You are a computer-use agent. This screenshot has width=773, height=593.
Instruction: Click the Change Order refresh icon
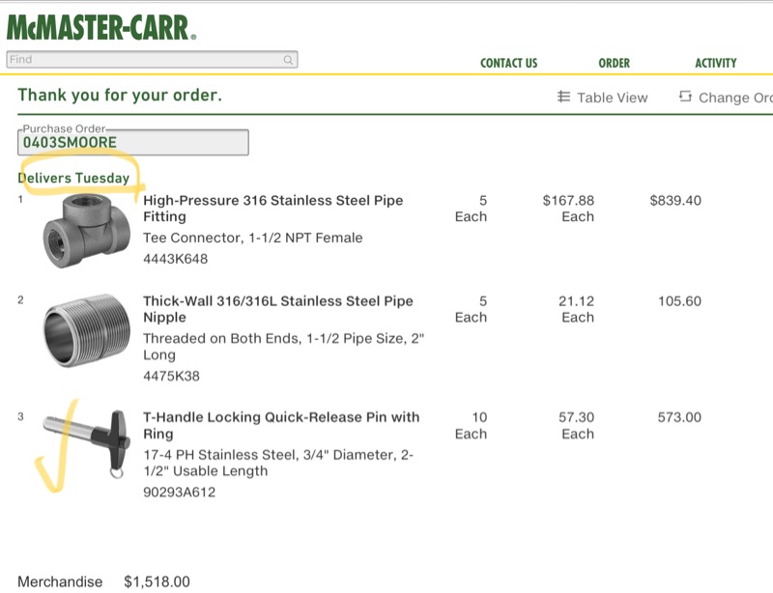pos(685,97)
